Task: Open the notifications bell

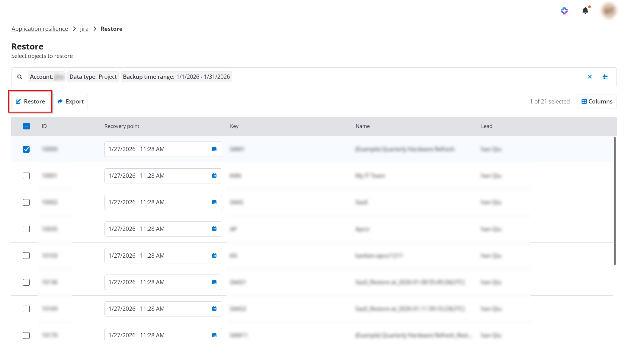Action: [585, 11]
